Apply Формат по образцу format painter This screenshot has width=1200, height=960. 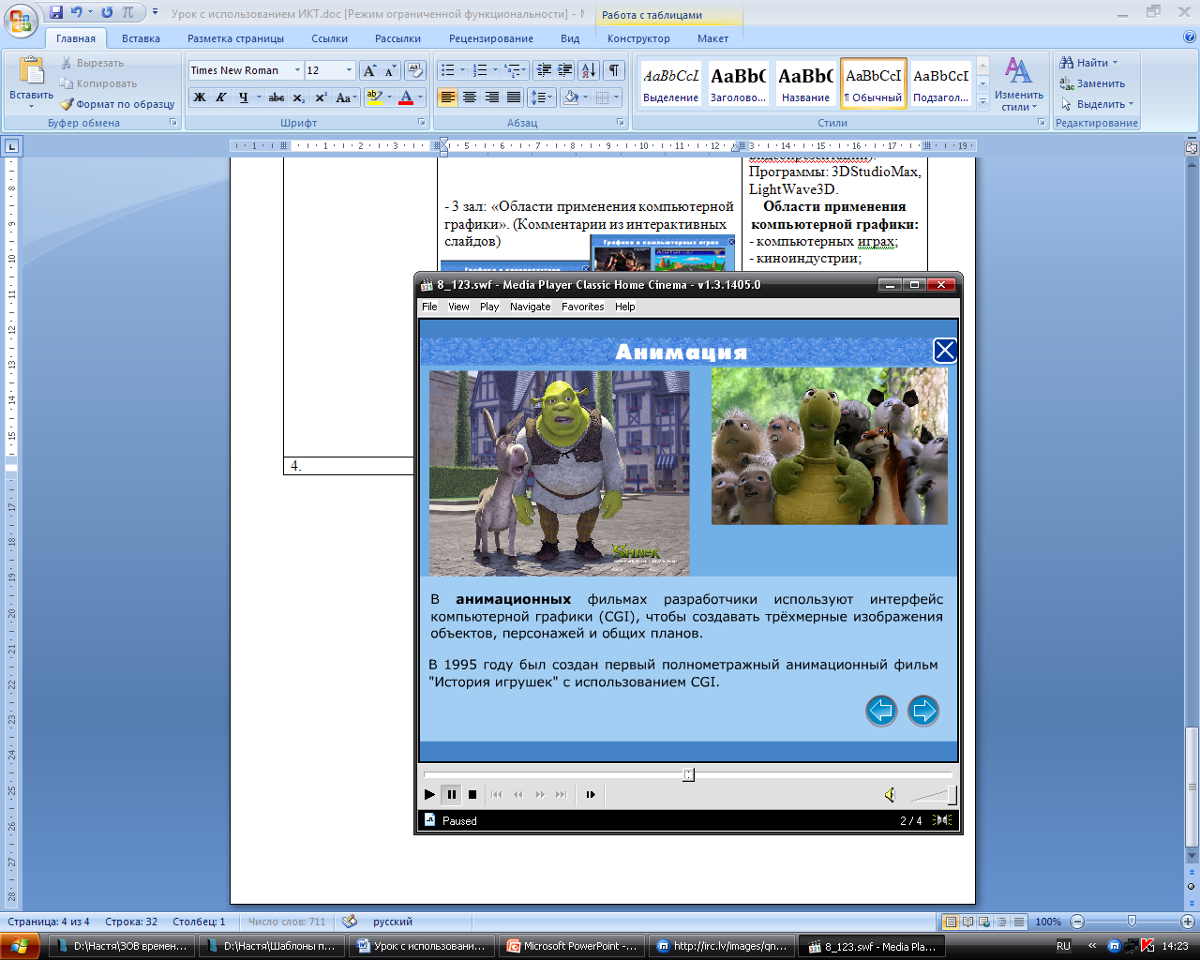pos(117,104)
